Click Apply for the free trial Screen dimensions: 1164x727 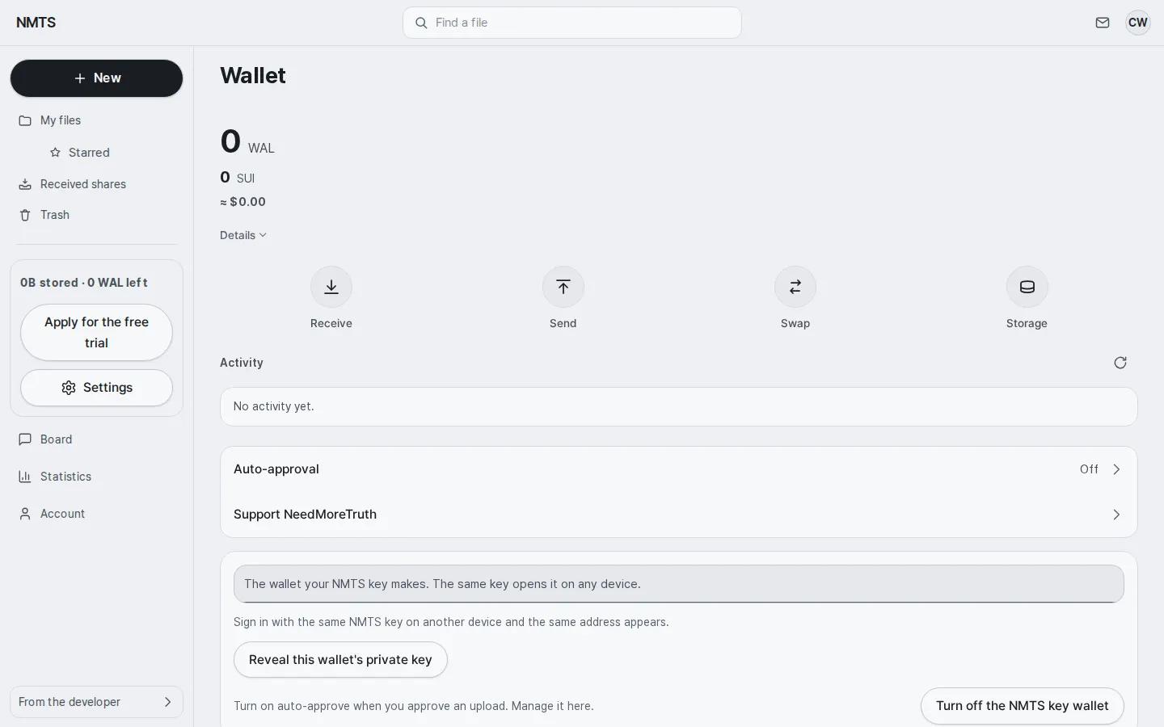coord(97,332)
